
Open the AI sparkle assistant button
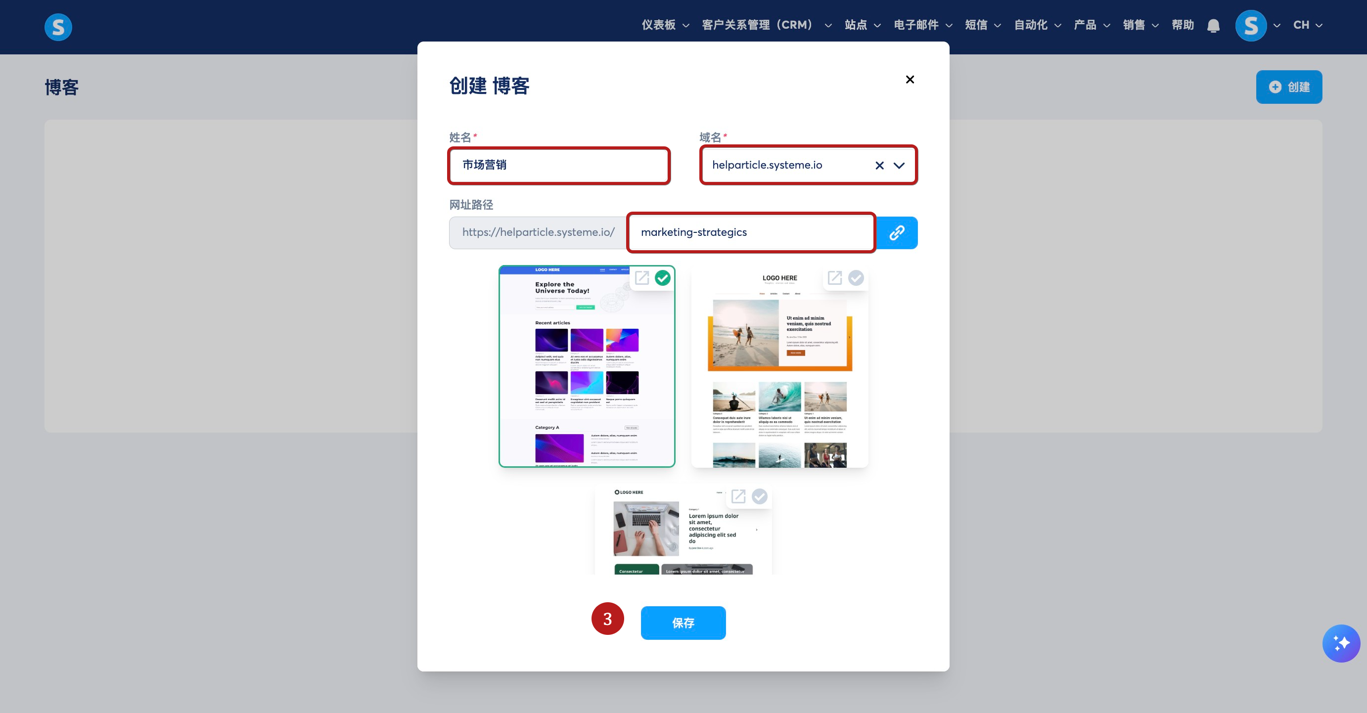1340,643
